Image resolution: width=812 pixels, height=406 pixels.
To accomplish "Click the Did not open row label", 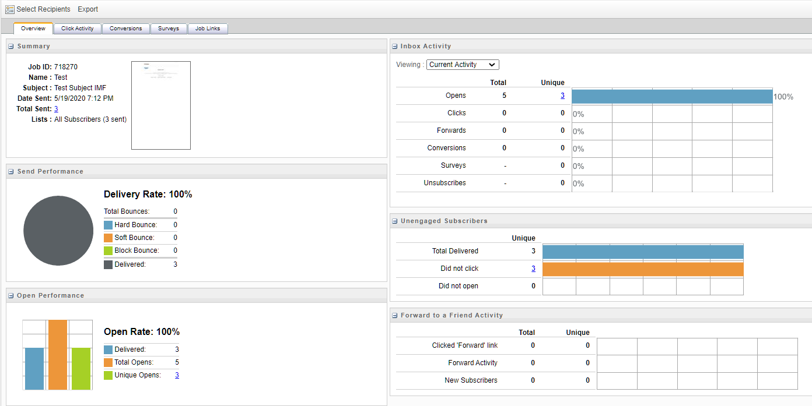I will (459, 286).
